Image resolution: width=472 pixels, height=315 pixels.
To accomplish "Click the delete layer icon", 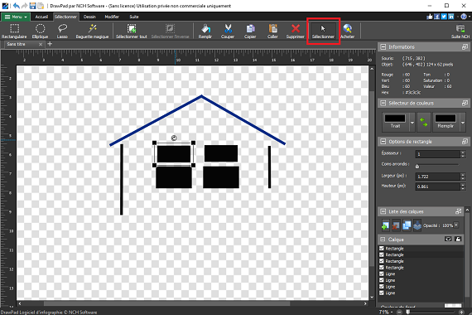I will point(396,225).
